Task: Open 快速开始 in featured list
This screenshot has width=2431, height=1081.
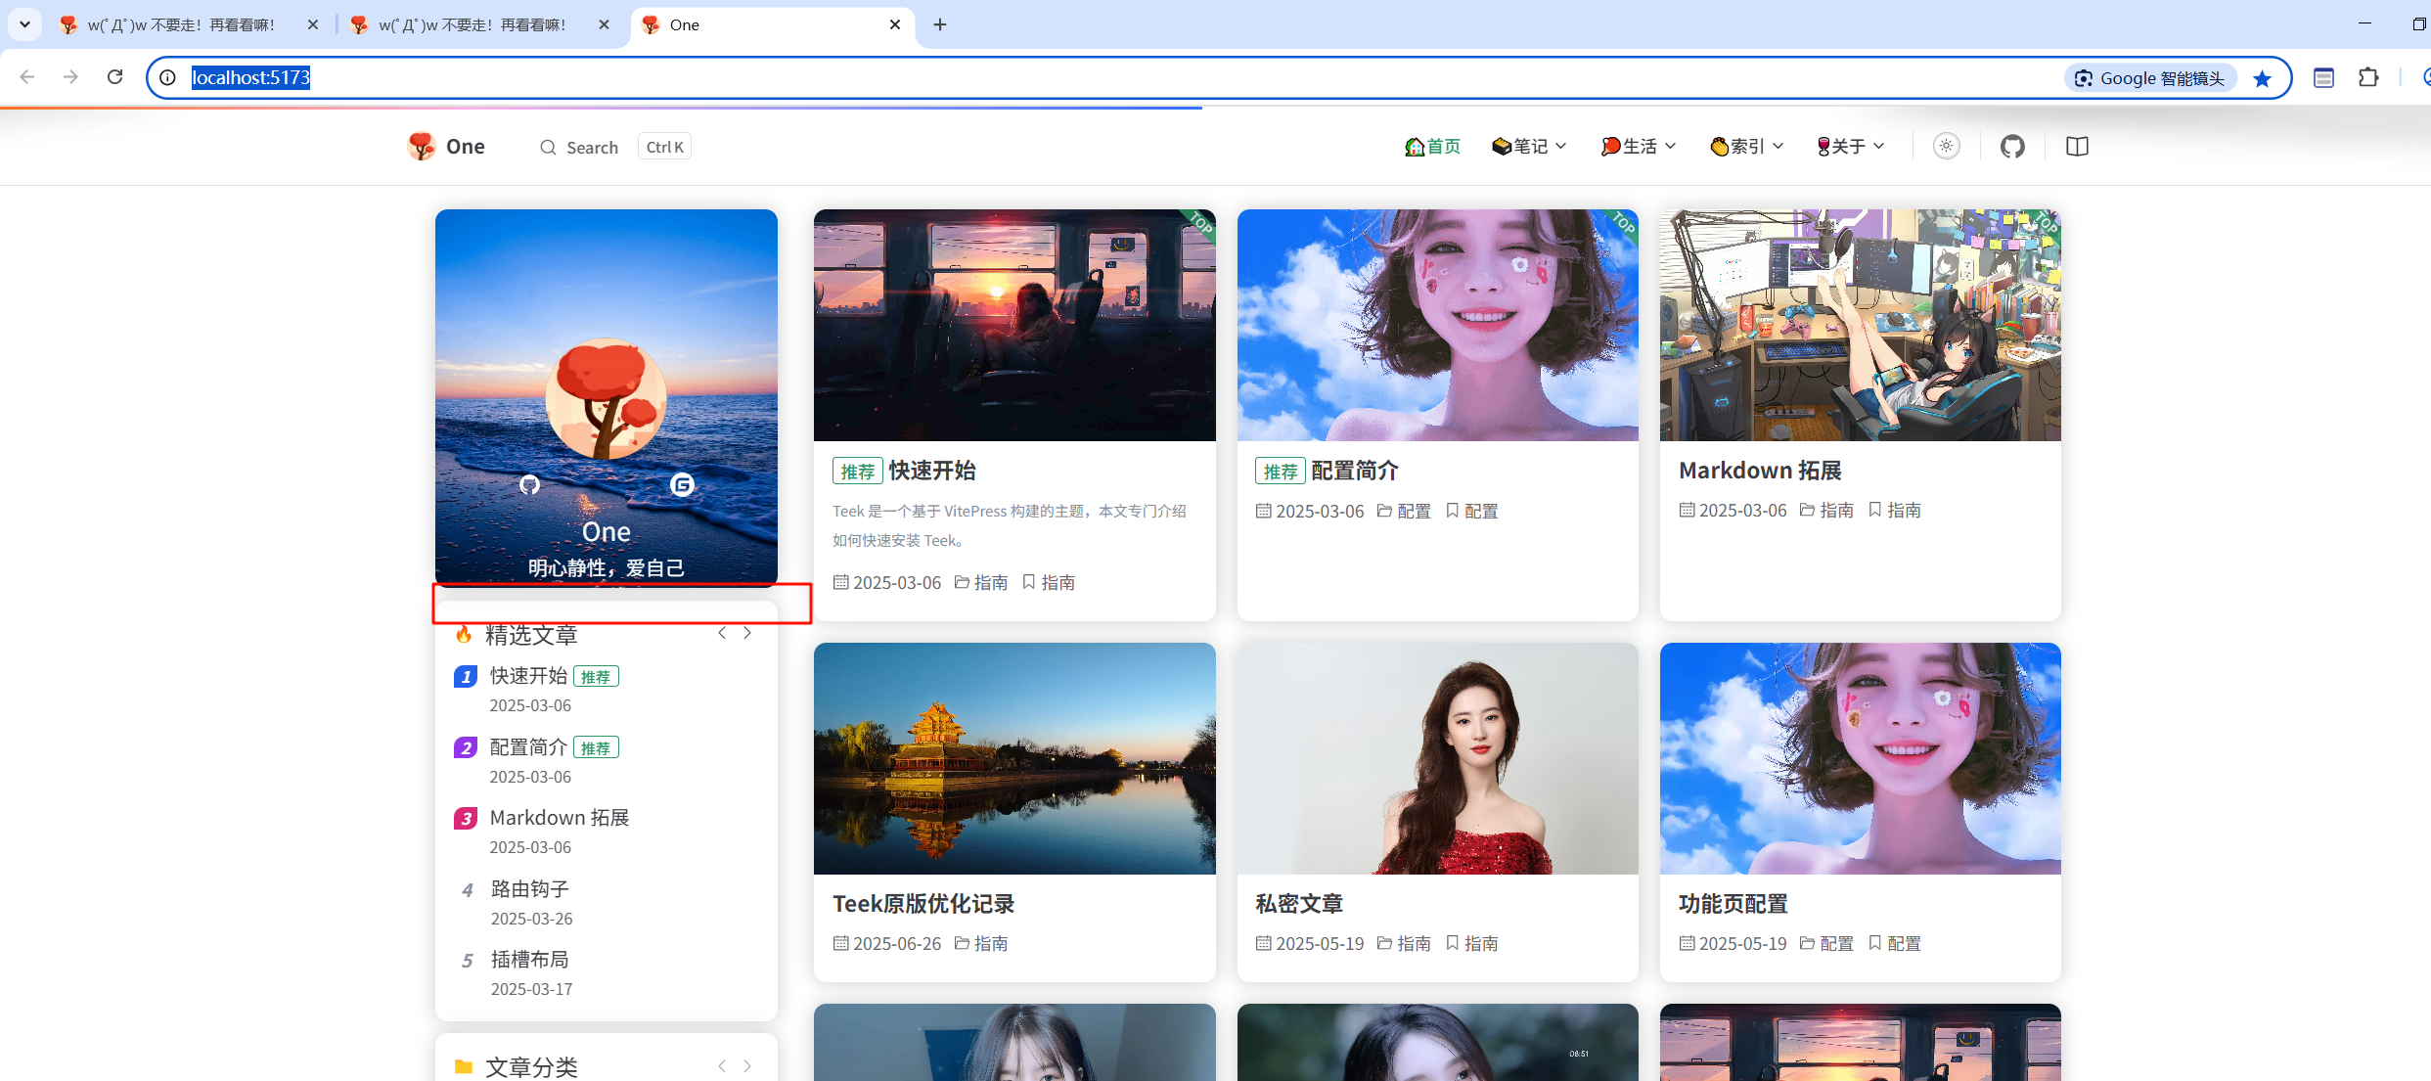Action: click(x=528, y=675)
